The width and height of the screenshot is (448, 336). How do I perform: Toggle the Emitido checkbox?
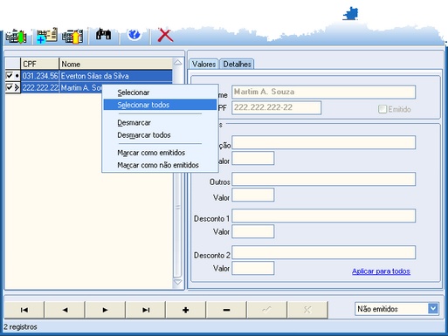pos(383,109)
